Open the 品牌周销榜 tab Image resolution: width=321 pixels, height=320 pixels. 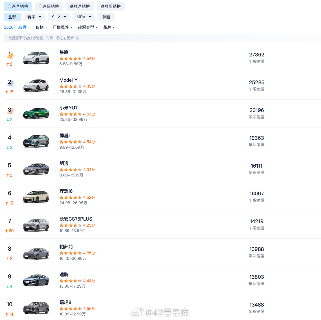click(111, 6)
